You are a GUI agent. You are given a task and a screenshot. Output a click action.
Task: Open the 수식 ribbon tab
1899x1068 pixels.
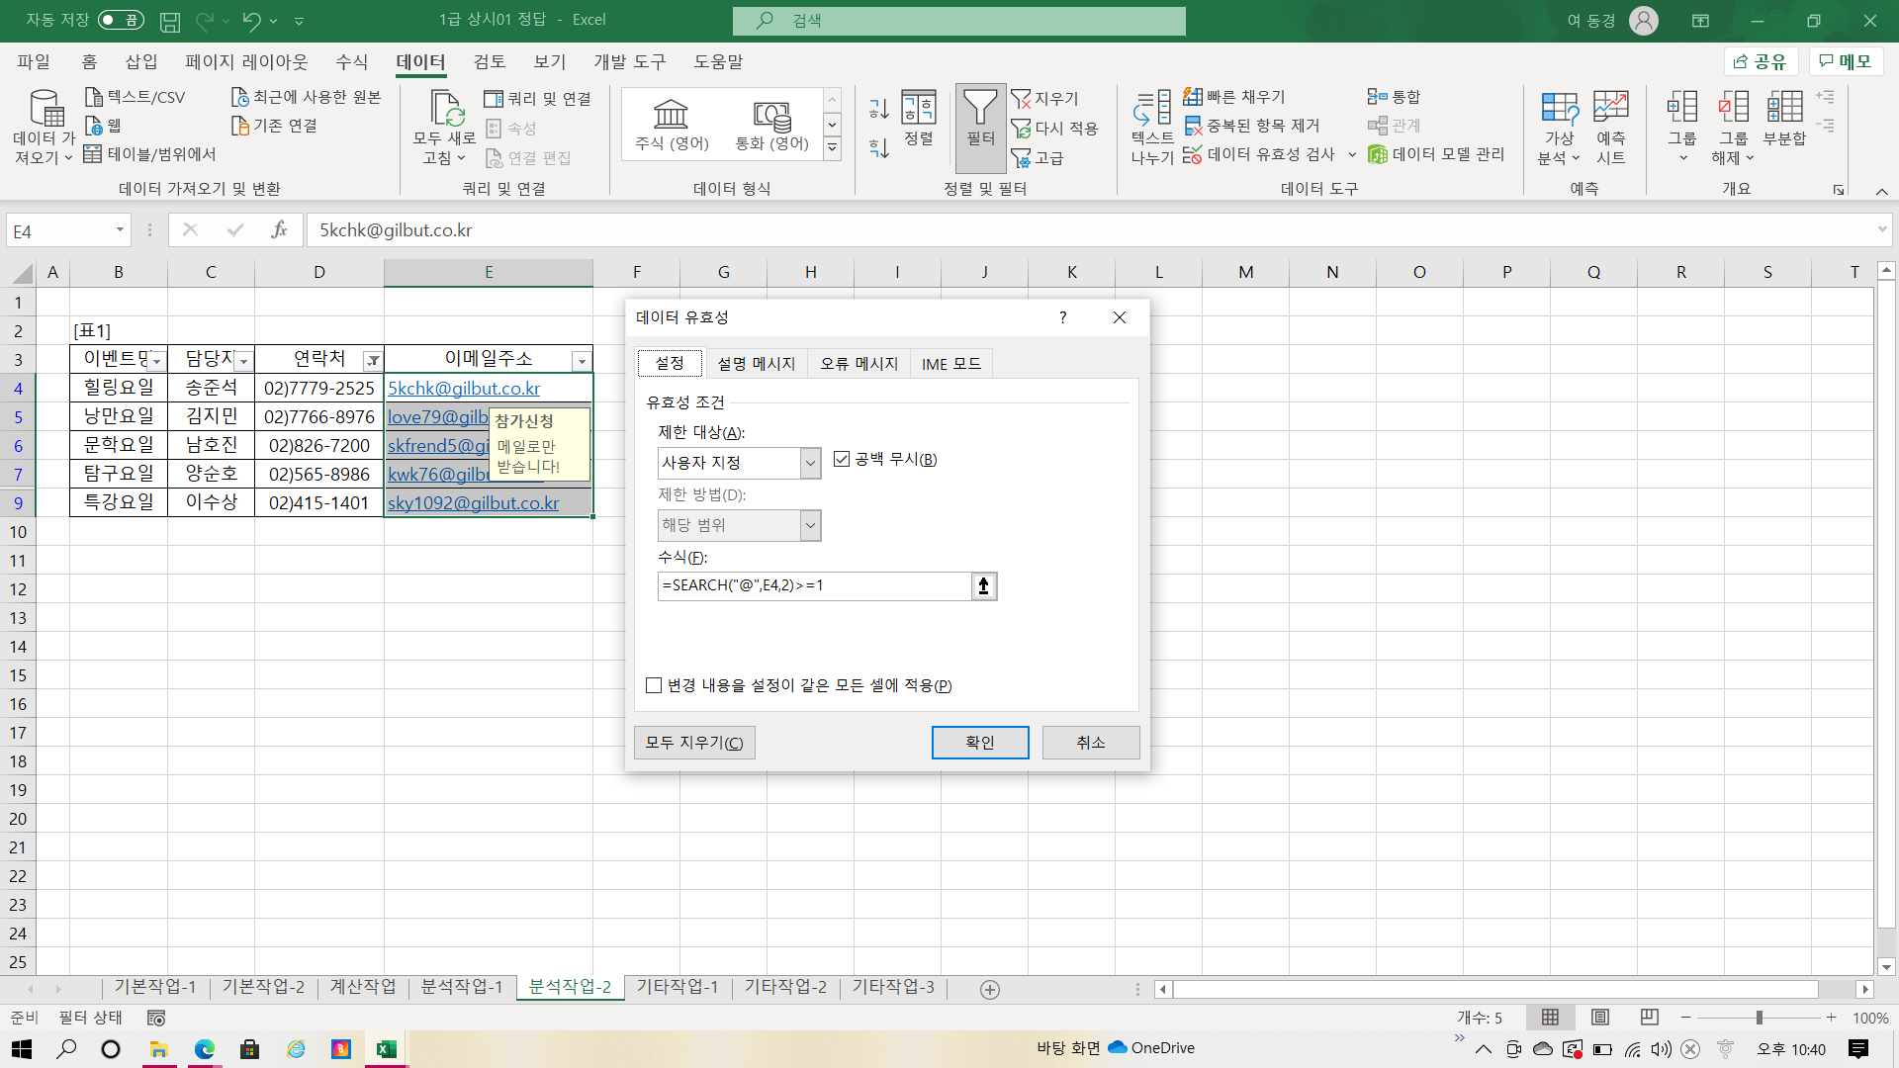click(x=351, y=61)
